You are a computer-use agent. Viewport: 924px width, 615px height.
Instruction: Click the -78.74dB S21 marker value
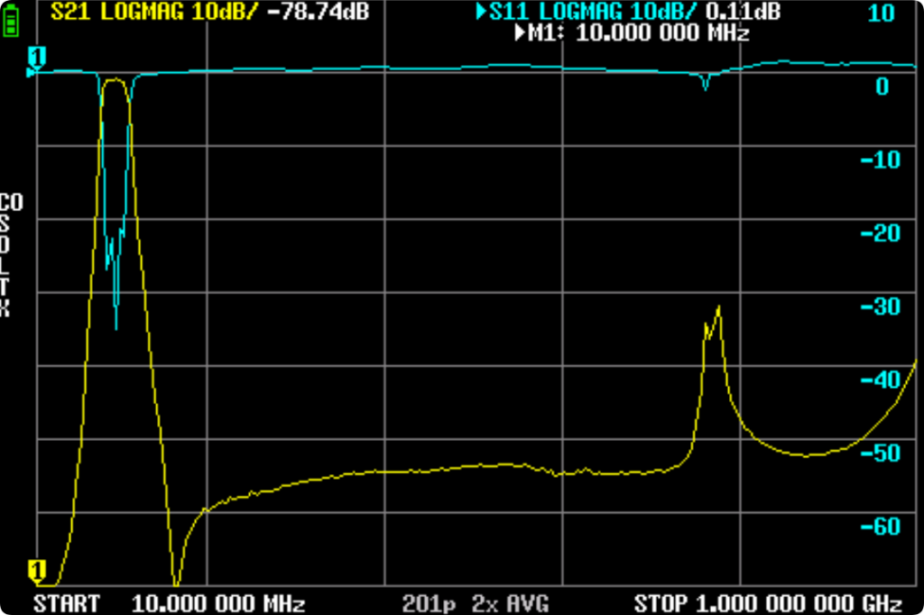click(x=318, y=12)
